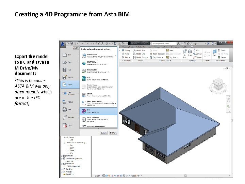
Task: Open the Collaborate ribbon tab
Action: pyautogui.click(x=140, y=47)
